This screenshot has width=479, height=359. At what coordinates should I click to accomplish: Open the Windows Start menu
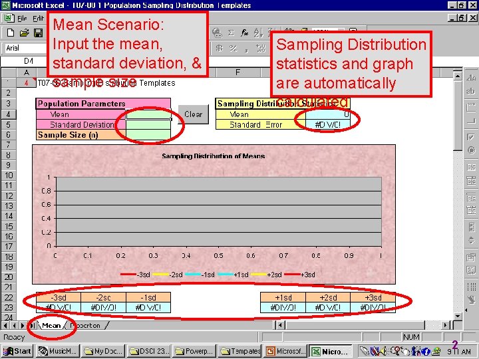coord(17,351)
